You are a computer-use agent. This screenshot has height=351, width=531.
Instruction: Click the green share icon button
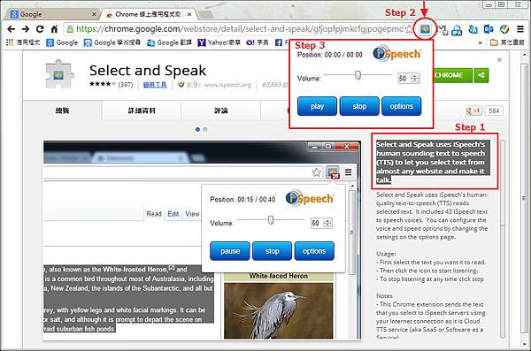(x=481, y=75)
